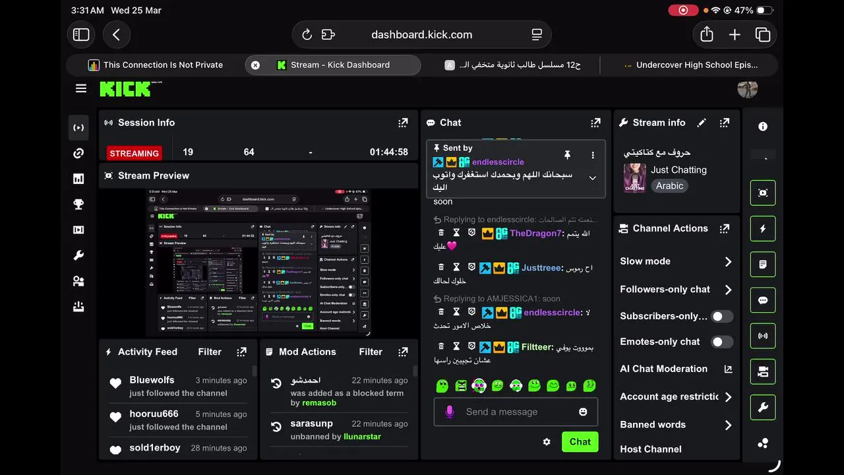Click the stream preview thumbnail
This screenshot has width=844, height=475.
point(258,263)
